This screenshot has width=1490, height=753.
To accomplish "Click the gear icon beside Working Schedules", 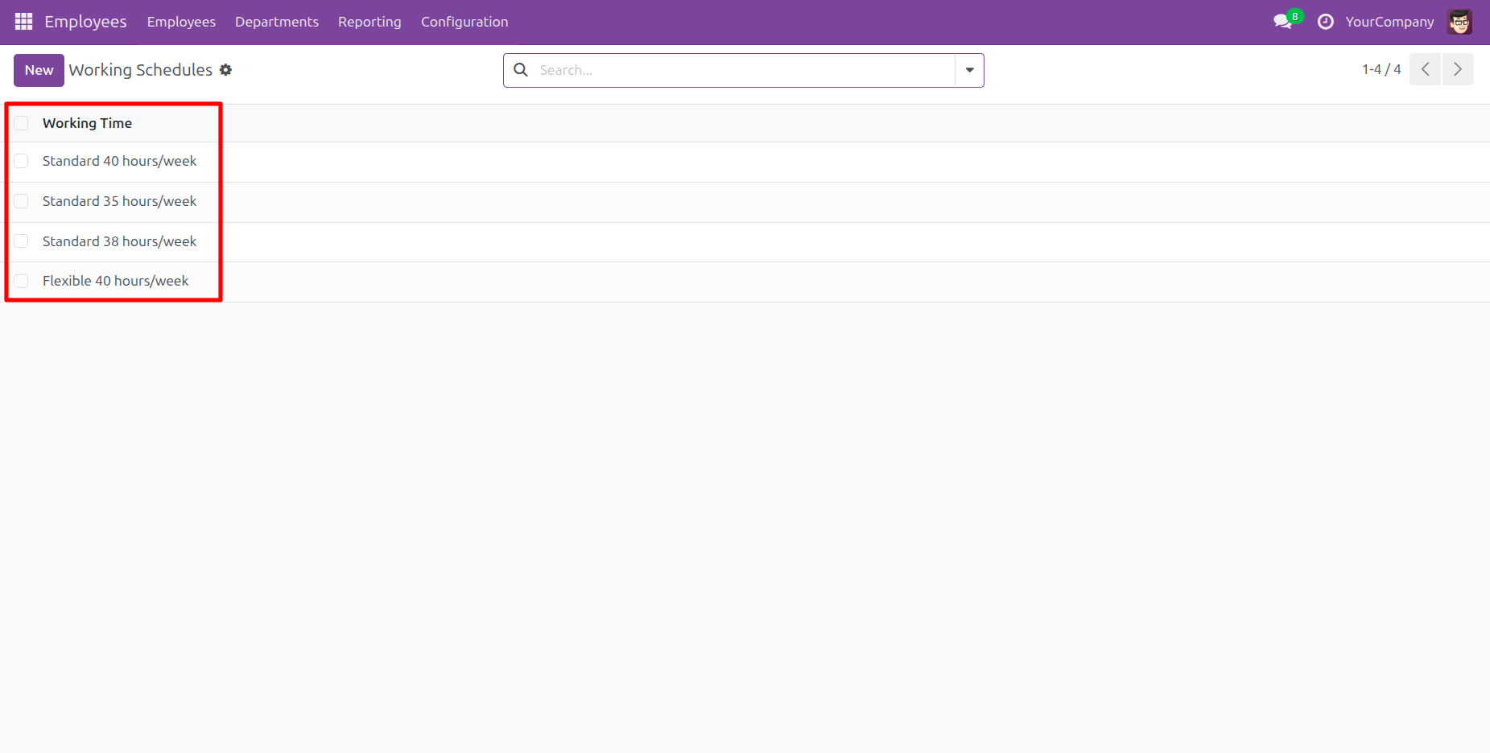I will [226, 70].
